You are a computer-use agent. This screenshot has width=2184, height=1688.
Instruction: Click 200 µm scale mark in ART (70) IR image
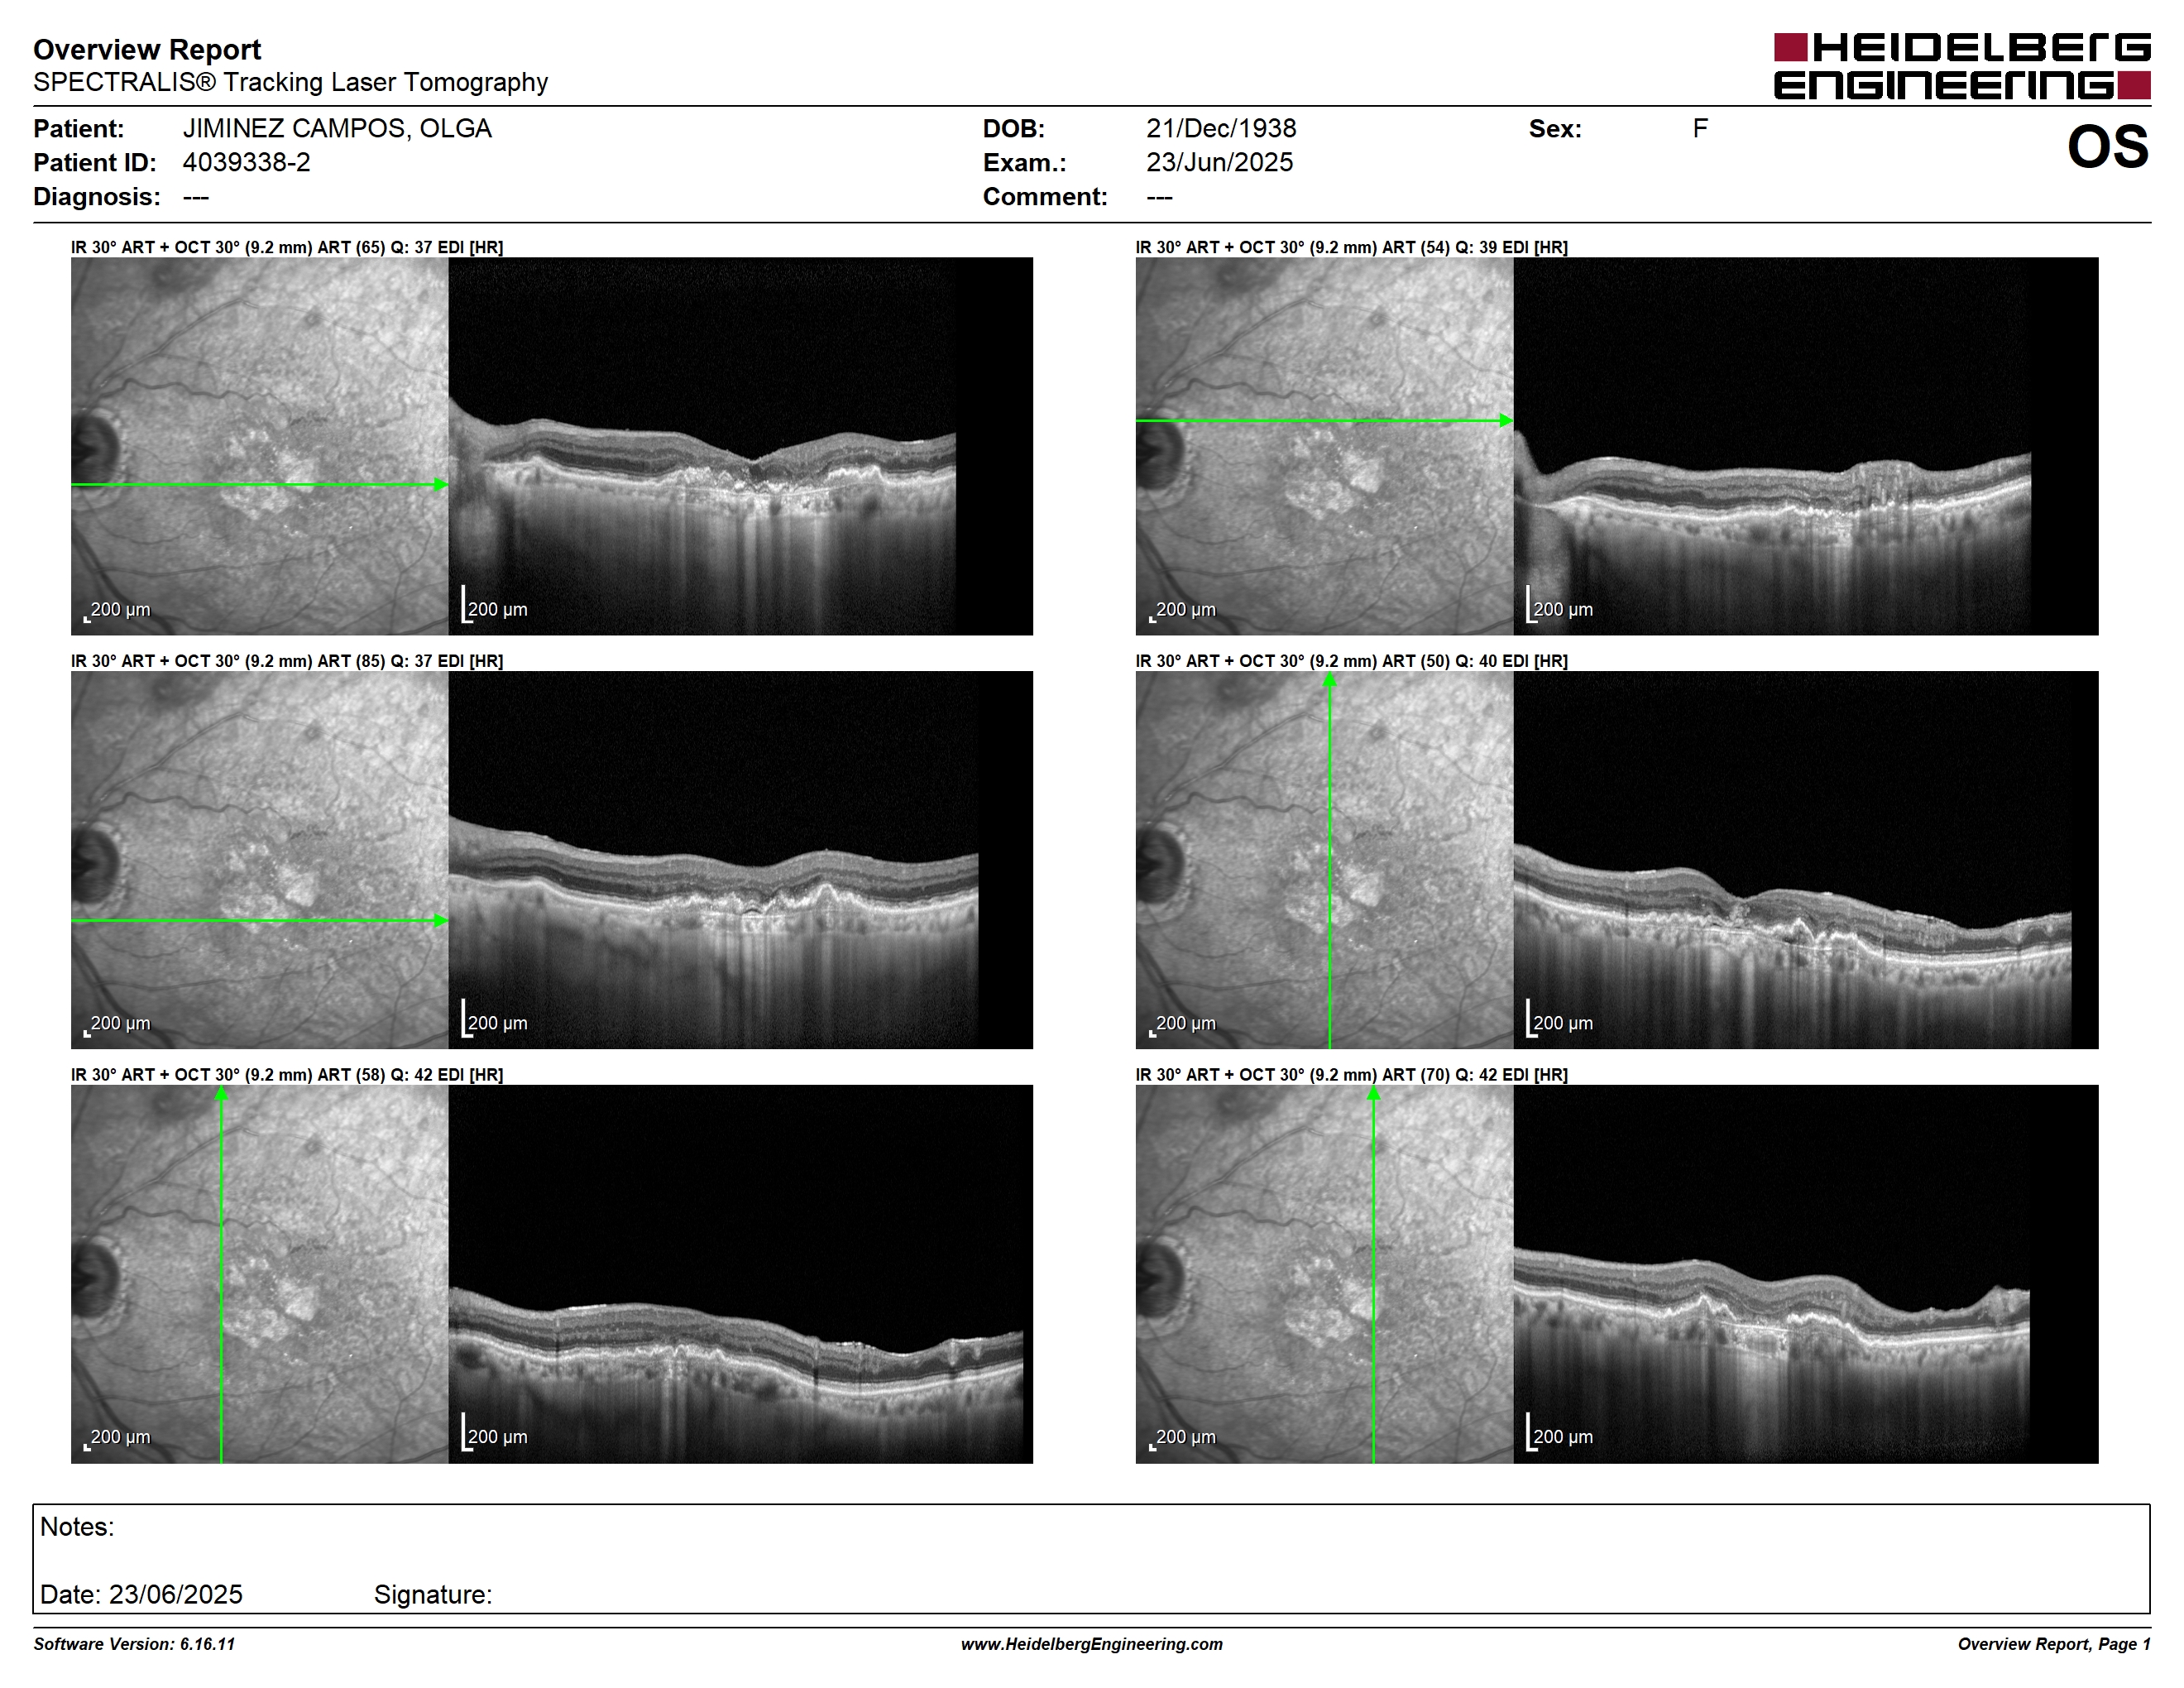click(1182, 1438)
